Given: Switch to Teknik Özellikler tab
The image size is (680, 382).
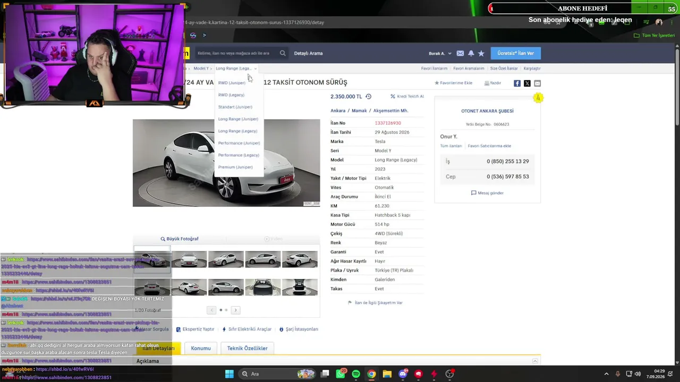Looking at the screenshot, I should (247, 348).
